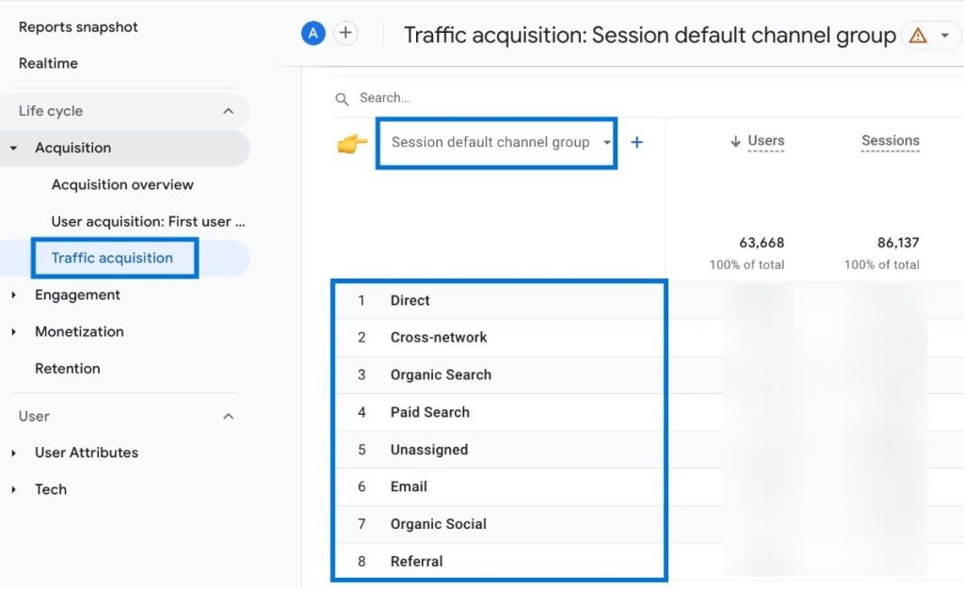Sort table by Sessions column header

(x=890, y=141)
